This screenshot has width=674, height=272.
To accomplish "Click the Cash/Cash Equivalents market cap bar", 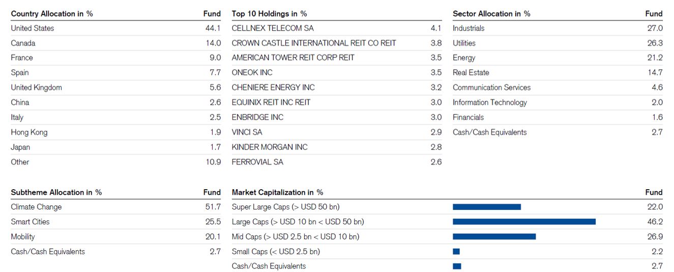I will (457, 266).
